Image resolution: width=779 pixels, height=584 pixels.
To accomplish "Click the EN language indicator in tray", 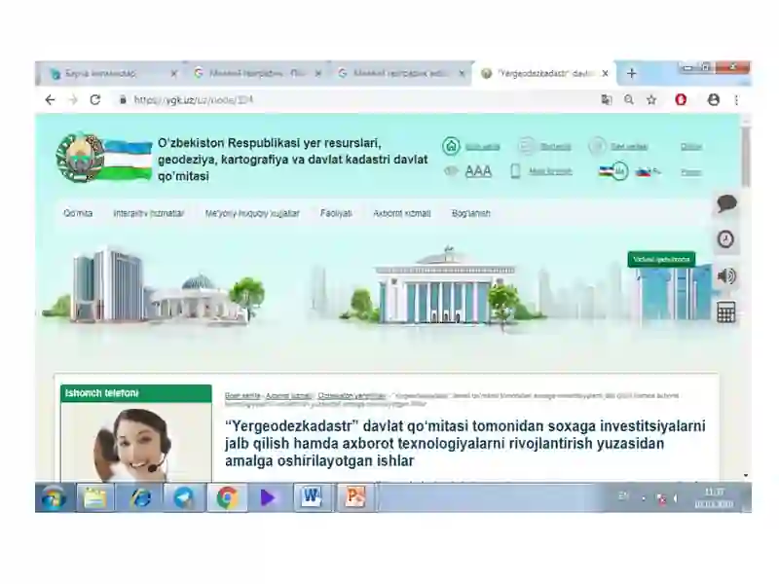I will (623, 496).
